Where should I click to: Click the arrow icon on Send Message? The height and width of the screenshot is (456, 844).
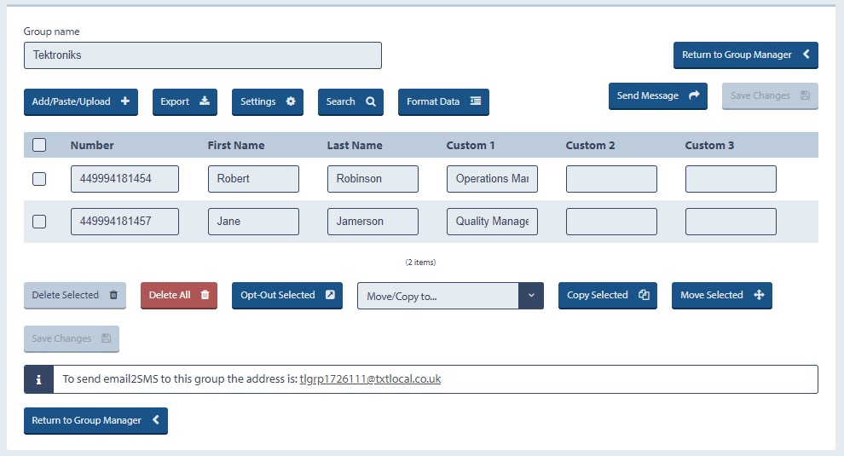pos(694,95)
